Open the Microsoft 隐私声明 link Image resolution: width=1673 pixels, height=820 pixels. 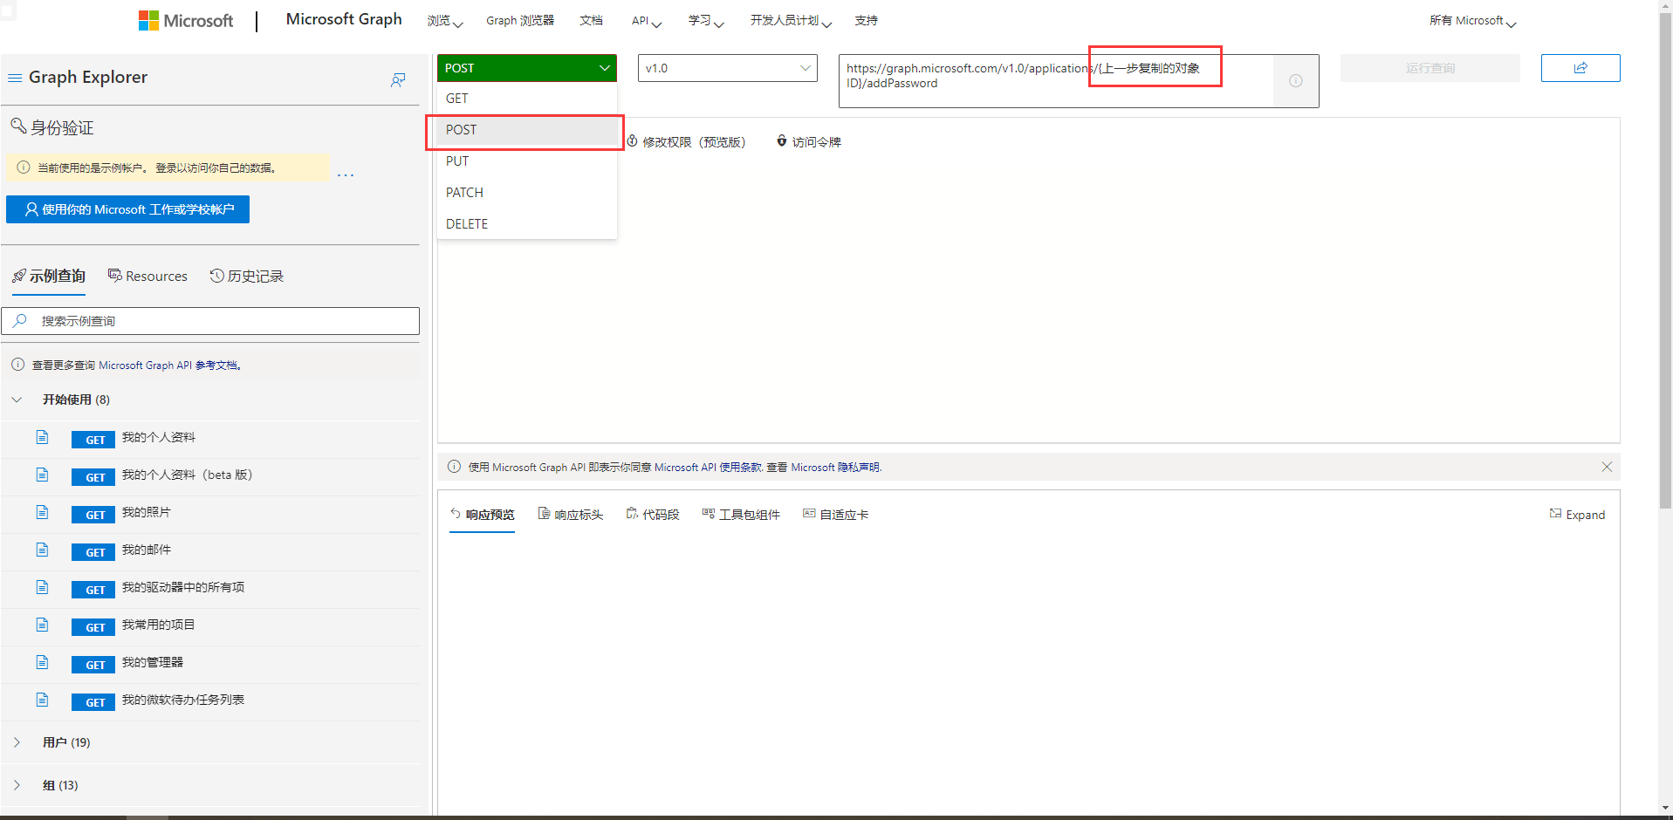836,468
